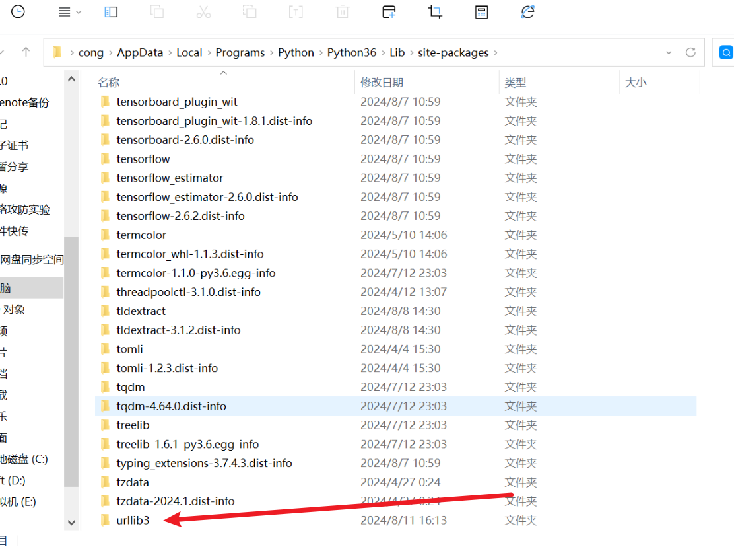Click folder icon of treelib-1.6.1-py3.6.egg-info
This screenshot has height=549, width=734.
[x=106, y=444]
